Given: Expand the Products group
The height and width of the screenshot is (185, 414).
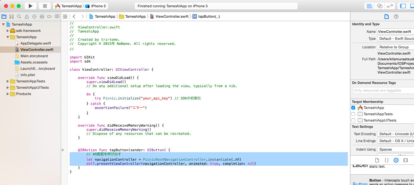Looking at the screenshot, I should point(8,94).
